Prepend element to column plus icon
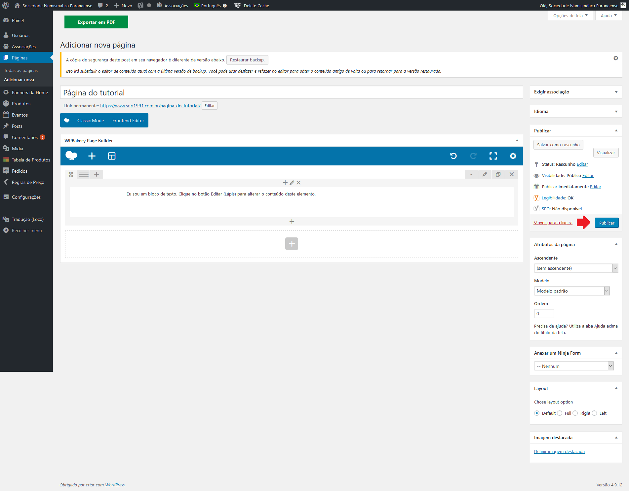The width and height of the screenshot is (629, 491). click(x=285, y=183)
